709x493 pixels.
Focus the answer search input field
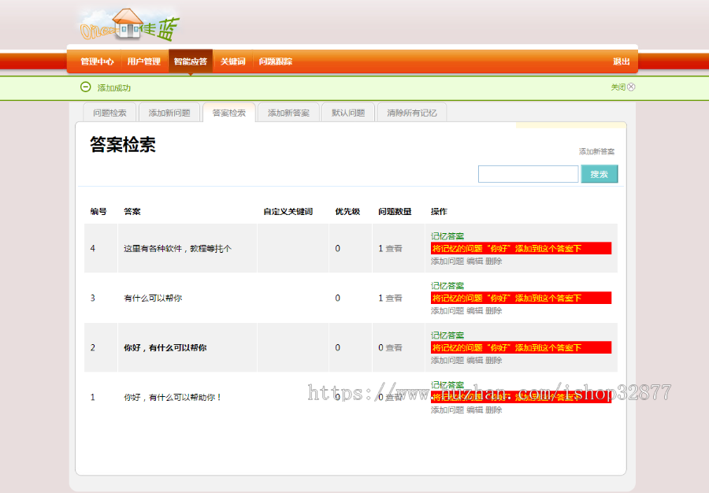tap(528, 174)
